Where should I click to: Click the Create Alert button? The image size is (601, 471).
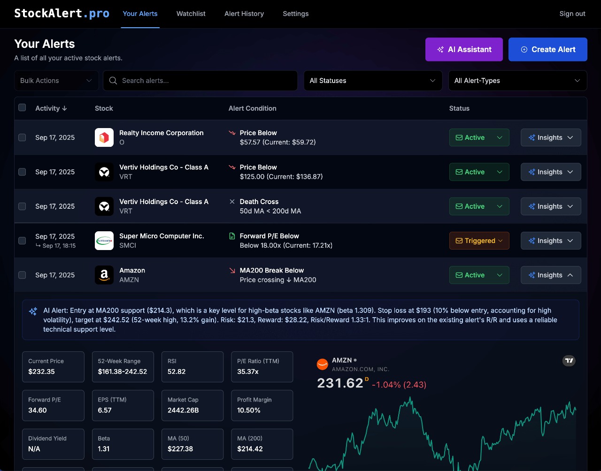(547, 49)
